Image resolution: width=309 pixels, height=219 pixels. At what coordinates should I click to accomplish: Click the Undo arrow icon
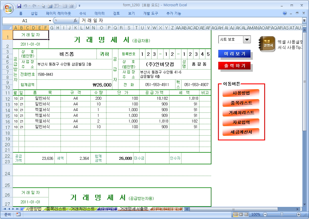point(25,6)
